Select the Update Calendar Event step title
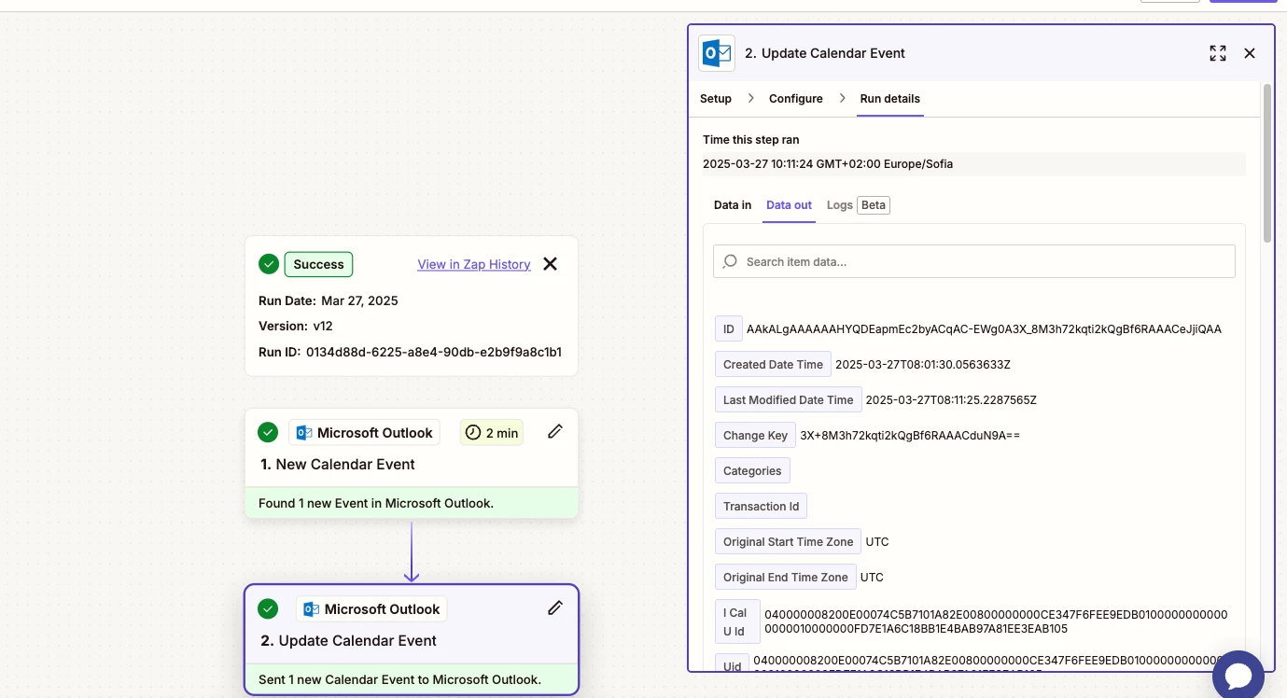Viewport: 1287px width, 698px height. [x=348, y=640]
